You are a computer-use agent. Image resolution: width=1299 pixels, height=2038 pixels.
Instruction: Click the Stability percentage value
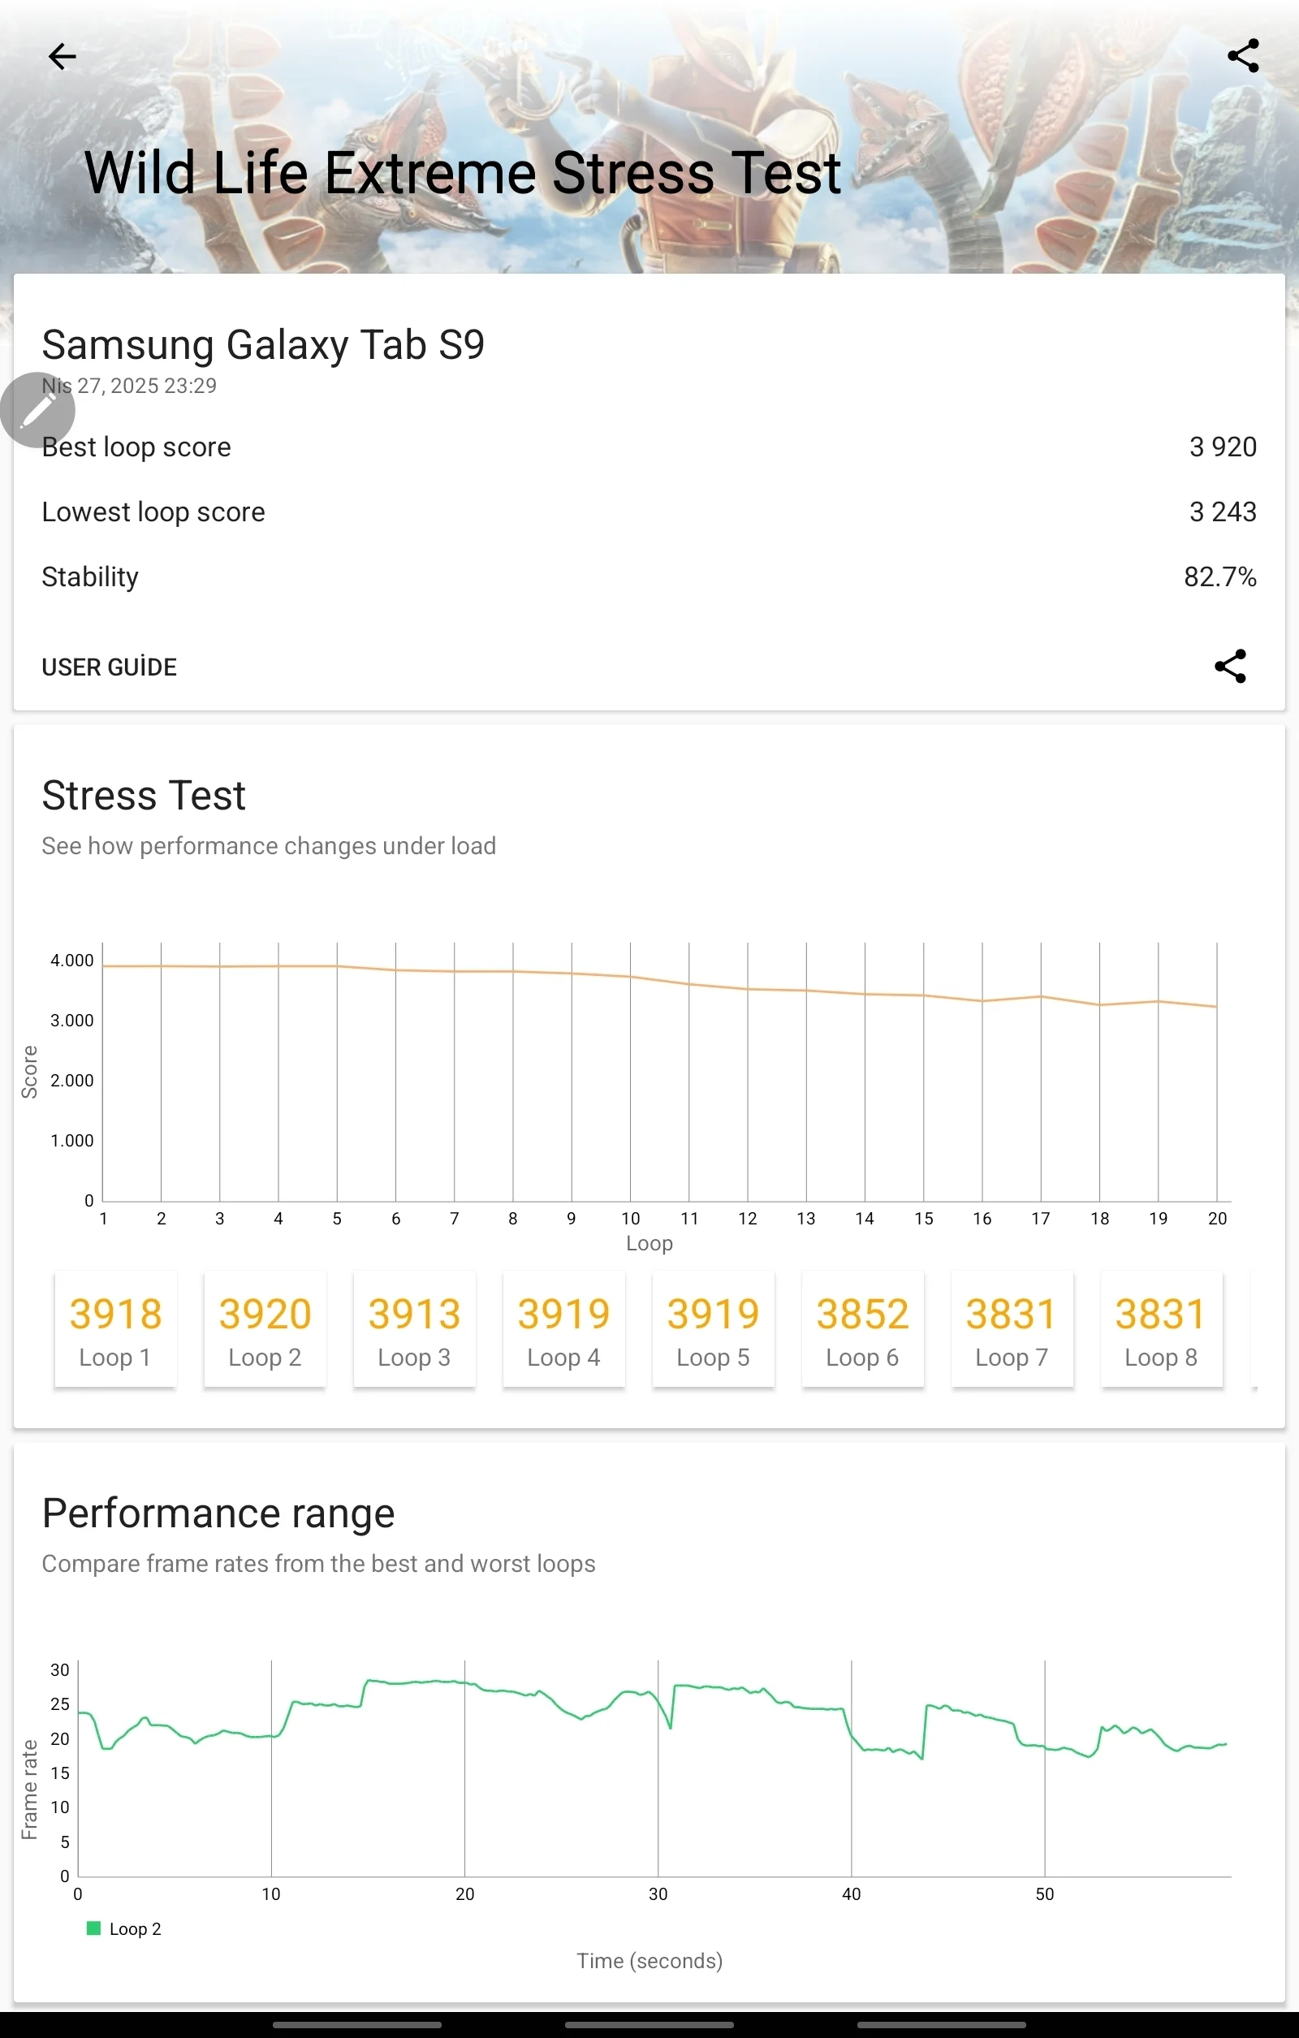coord(1219,576)
